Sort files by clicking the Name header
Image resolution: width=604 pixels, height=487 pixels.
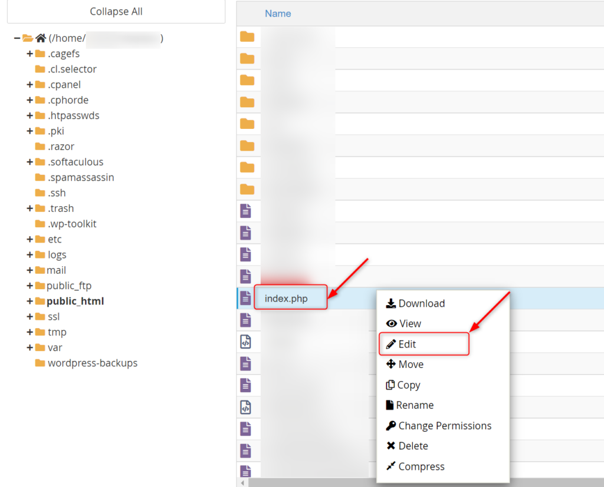278,13
